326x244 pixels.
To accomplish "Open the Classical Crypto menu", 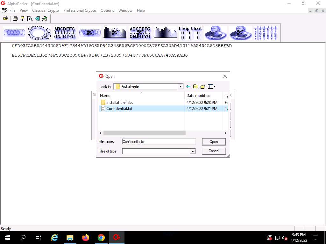I will (46, 10).
